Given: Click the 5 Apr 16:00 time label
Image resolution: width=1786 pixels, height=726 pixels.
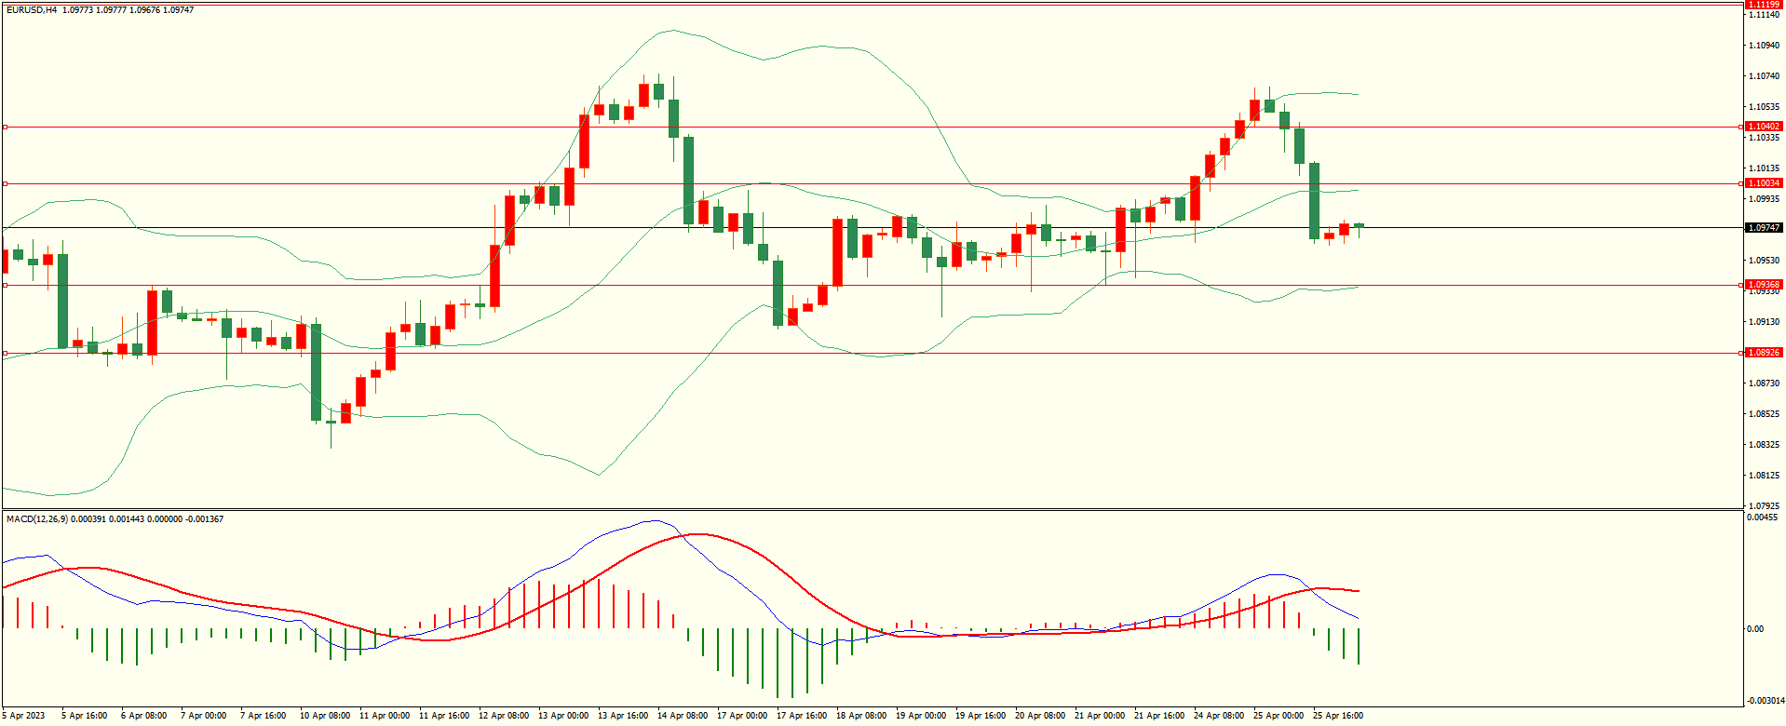Looking at the screenshot, I should click(x=85, y=716).
